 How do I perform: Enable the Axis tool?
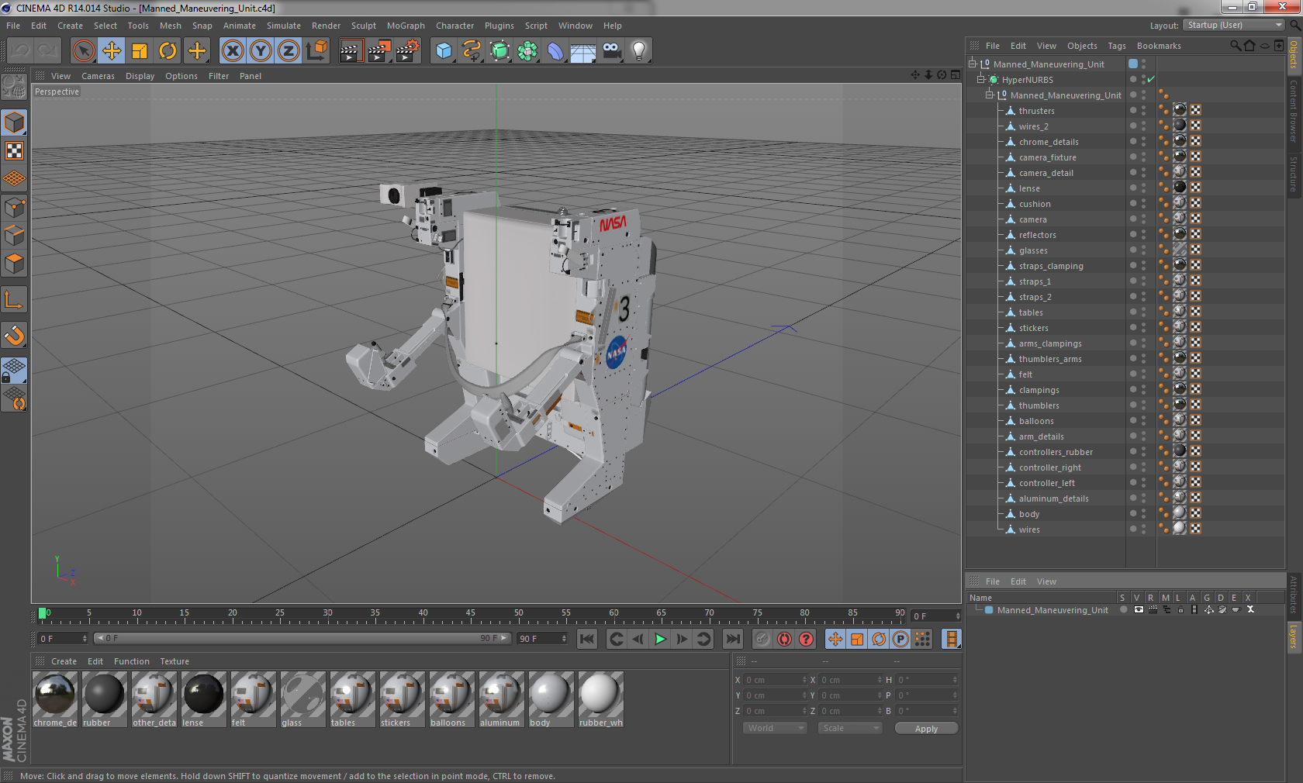(x=15, y=299)
